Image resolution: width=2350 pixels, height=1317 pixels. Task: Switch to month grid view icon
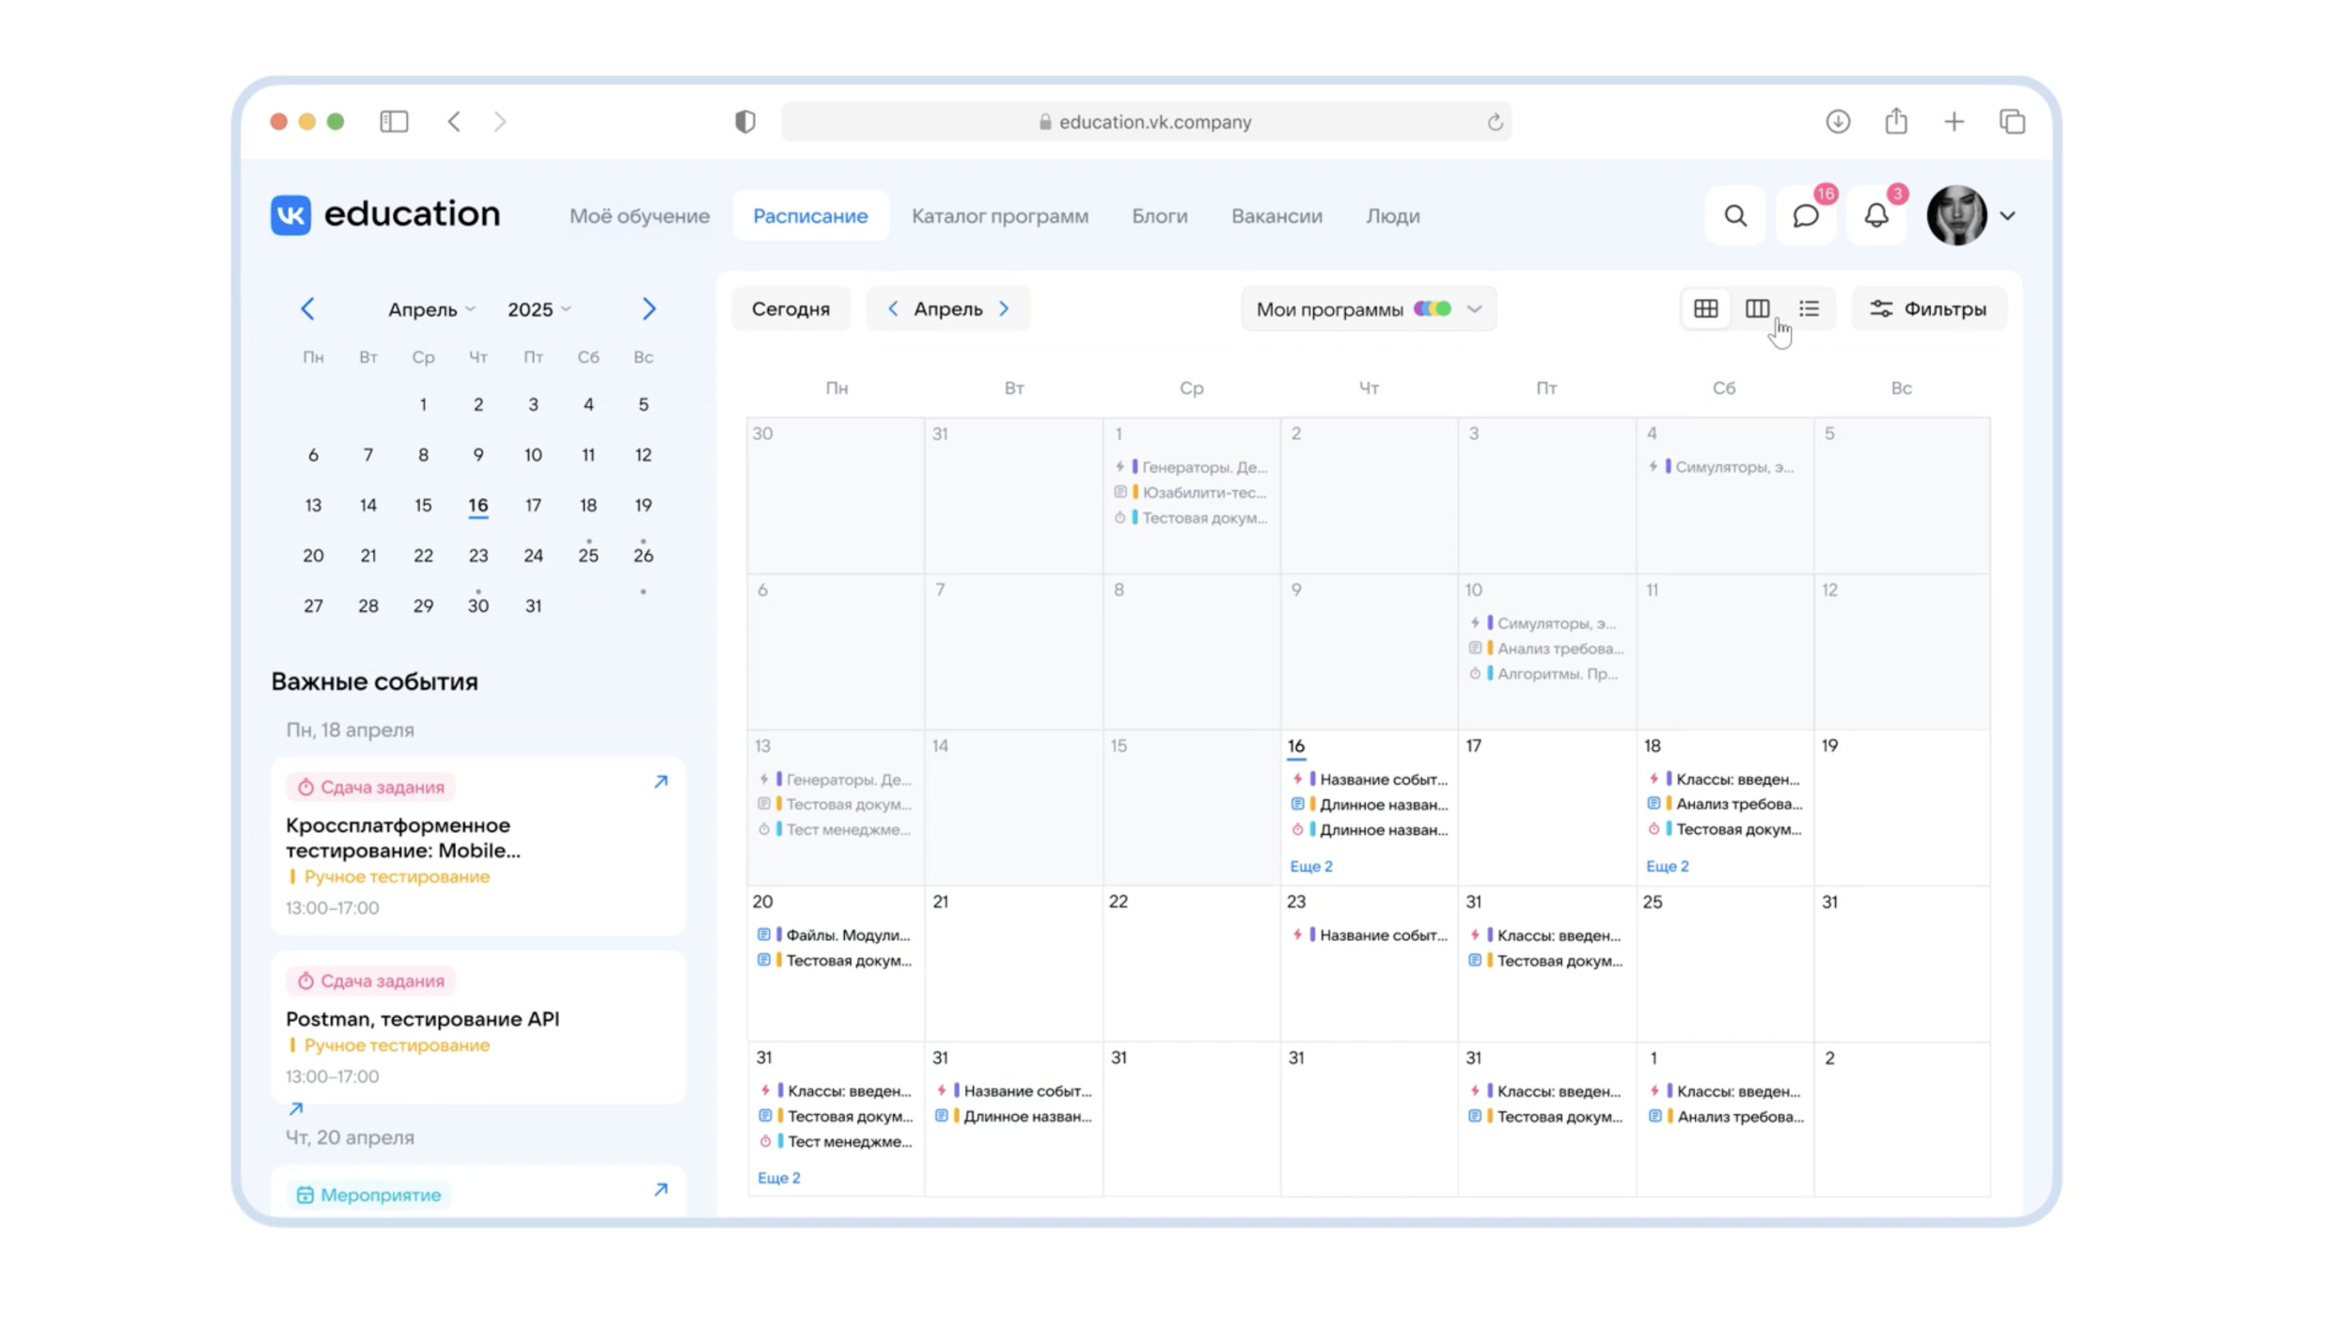[1705, 308]
